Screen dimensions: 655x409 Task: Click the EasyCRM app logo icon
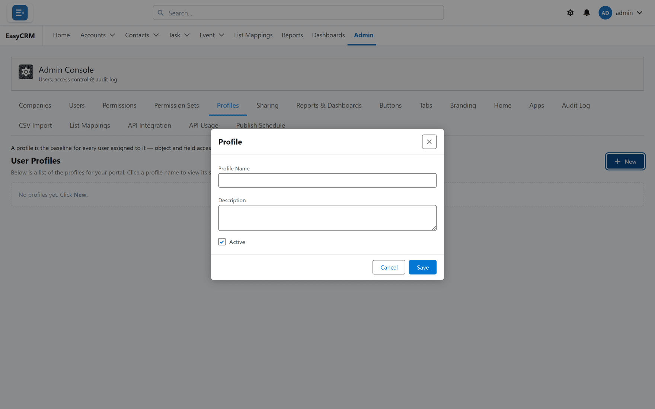pos(20,13)
